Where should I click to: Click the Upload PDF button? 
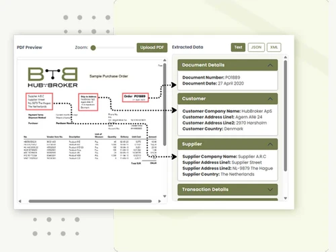tap(152, 48)
